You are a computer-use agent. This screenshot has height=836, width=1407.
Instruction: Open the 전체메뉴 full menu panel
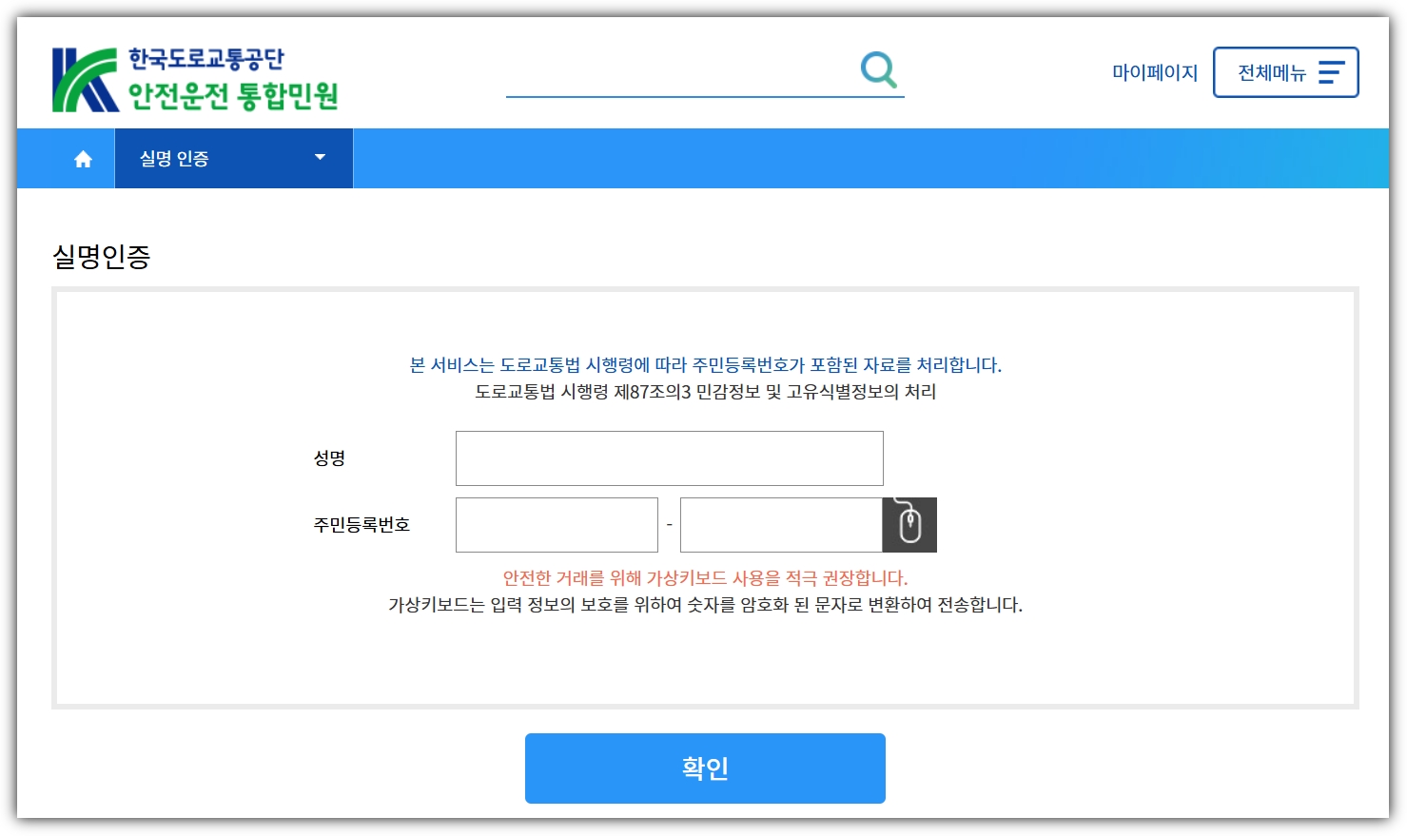(1284, 71)
